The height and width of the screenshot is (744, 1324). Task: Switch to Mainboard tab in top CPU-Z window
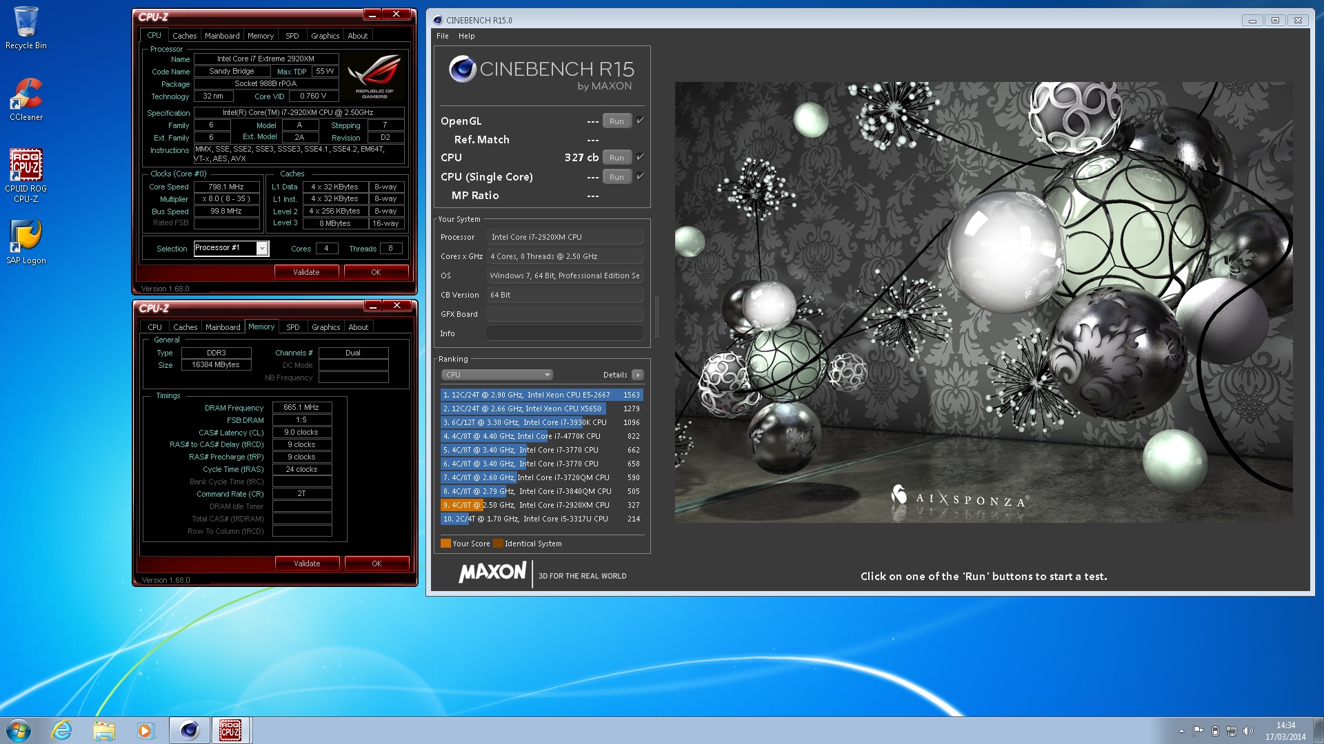(222, 36)
